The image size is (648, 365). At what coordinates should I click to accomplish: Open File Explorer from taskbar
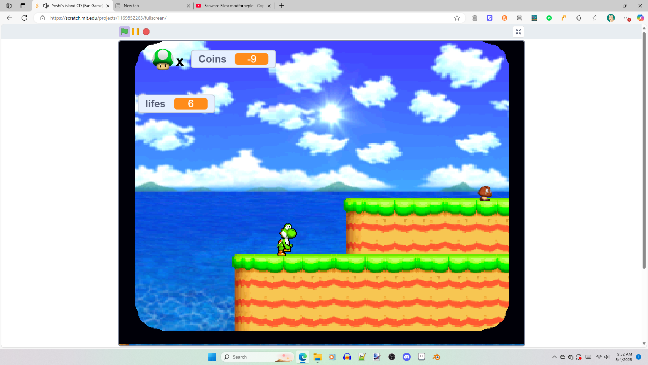pyautogui.click(x=317, y=357)
